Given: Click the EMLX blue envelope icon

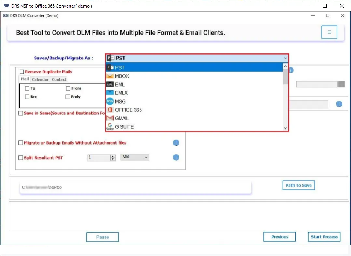Looking at the screenshot, I should [110, 93].
